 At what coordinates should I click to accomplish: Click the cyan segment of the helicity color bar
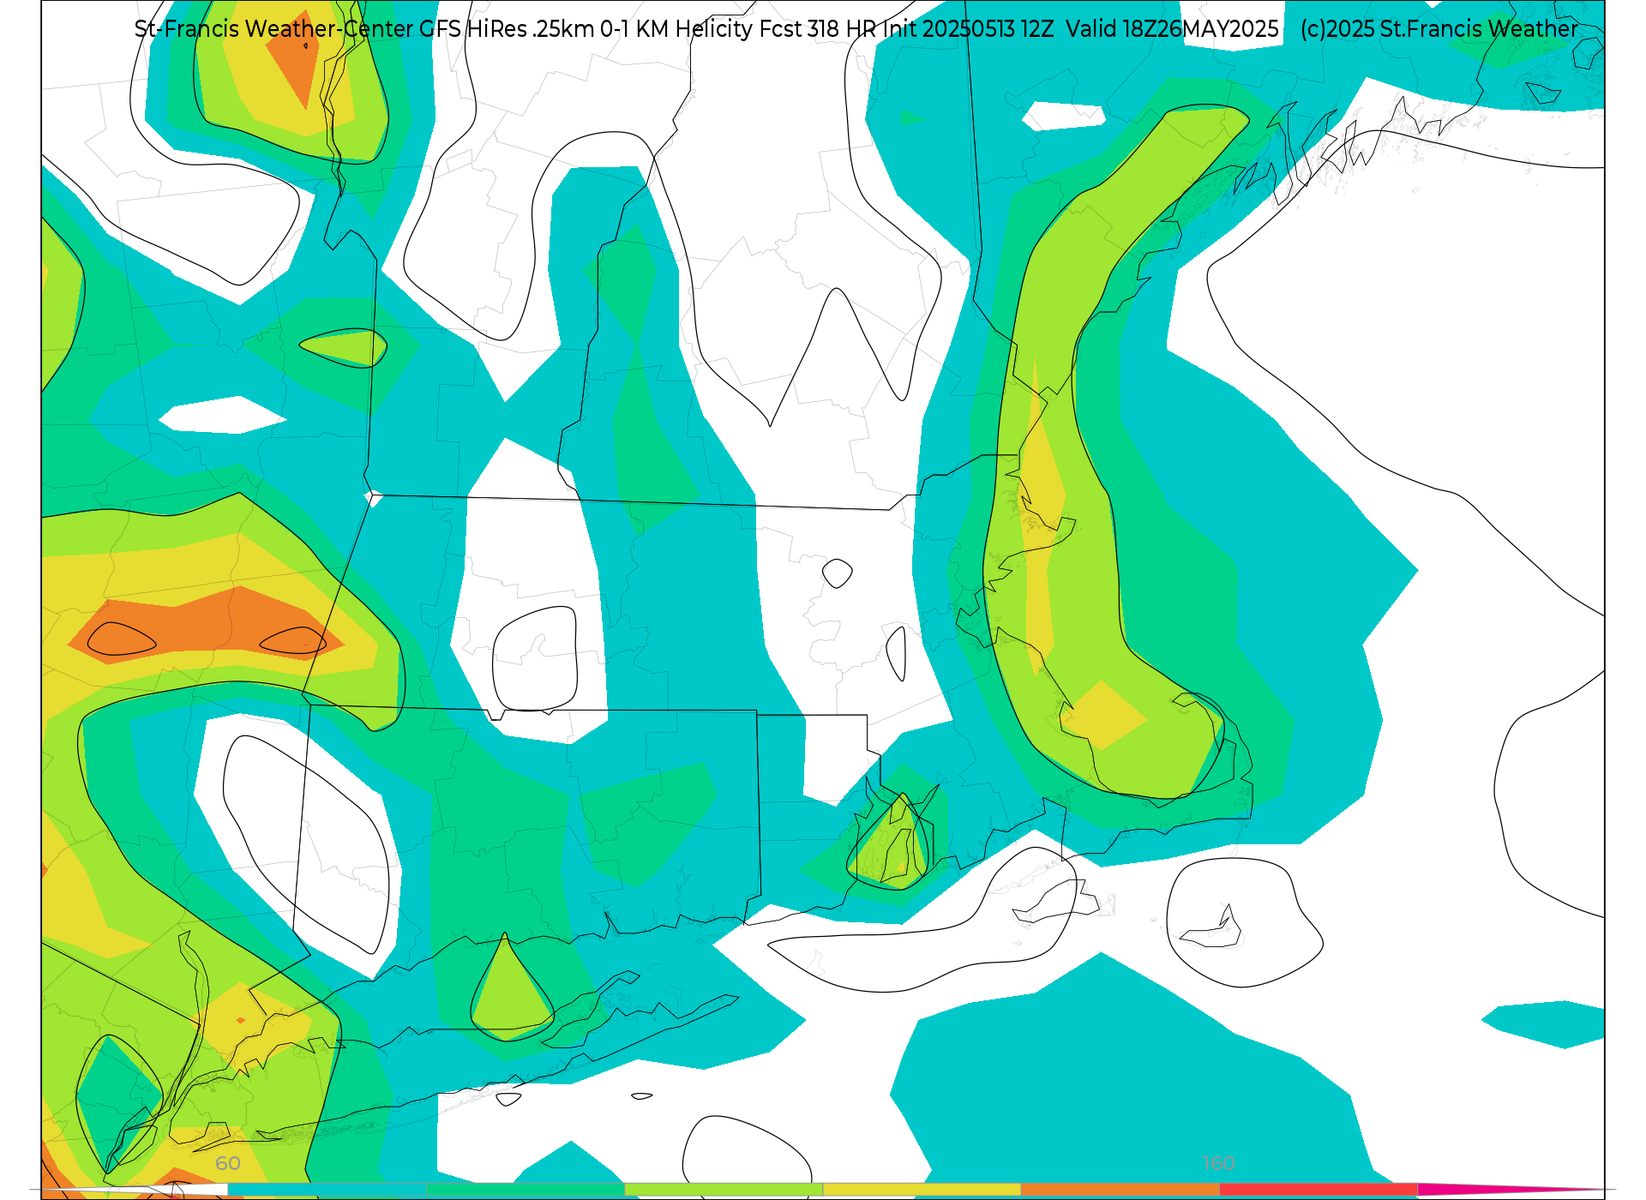click(327, 1190)
